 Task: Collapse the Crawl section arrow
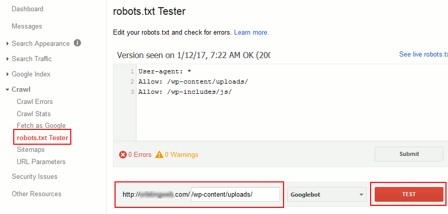pyautogui.click(x=8, y=90)
